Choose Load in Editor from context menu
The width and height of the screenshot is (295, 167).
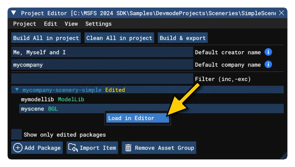pos(138,118)
